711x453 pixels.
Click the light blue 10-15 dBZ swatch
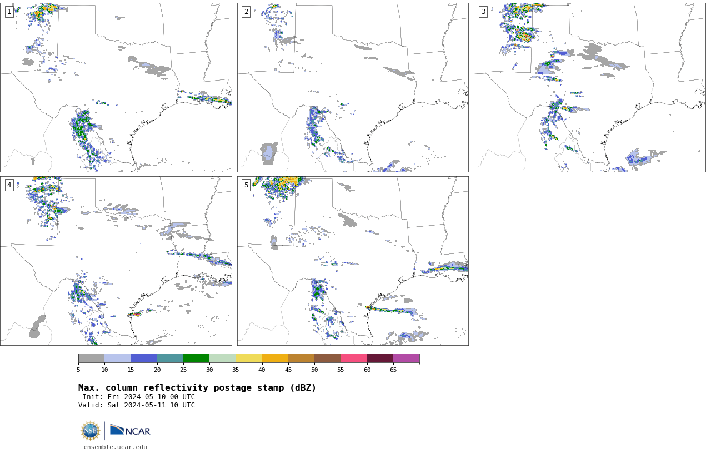point(117,358)
